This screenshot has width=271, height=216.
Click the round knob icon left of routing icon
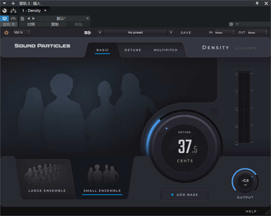pyautogui.click(x=4, y=11)
